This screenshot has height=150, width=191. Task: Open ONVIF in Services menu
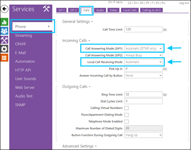point(21,44)
